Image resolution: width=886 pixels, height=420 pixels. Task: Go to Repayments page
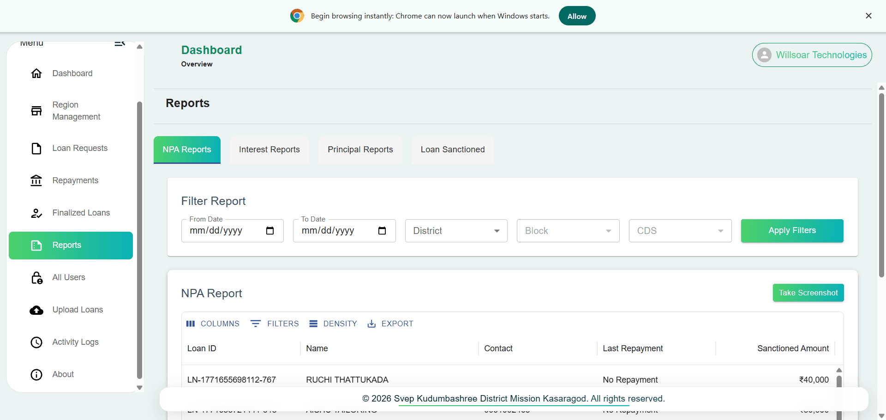(x=71, y=180)
